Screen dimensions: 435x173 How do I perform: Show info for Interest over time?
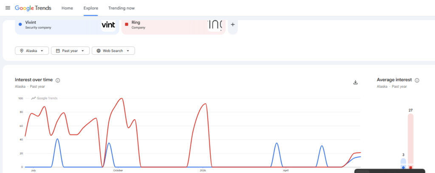[x=58, y=80]
